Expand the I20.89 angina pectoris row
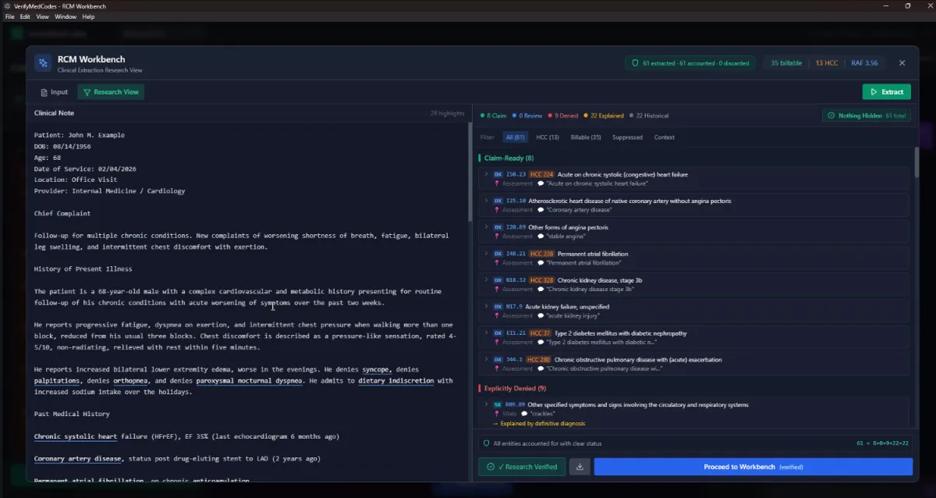Viewport: 936px width, 498px height. 486,228
